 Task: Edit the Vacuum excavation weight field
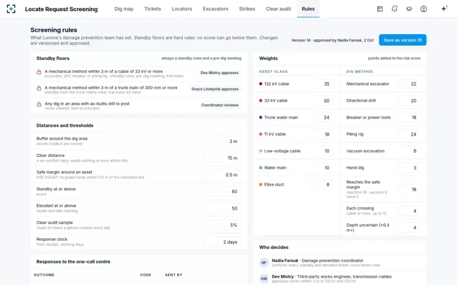coord(409,151)
